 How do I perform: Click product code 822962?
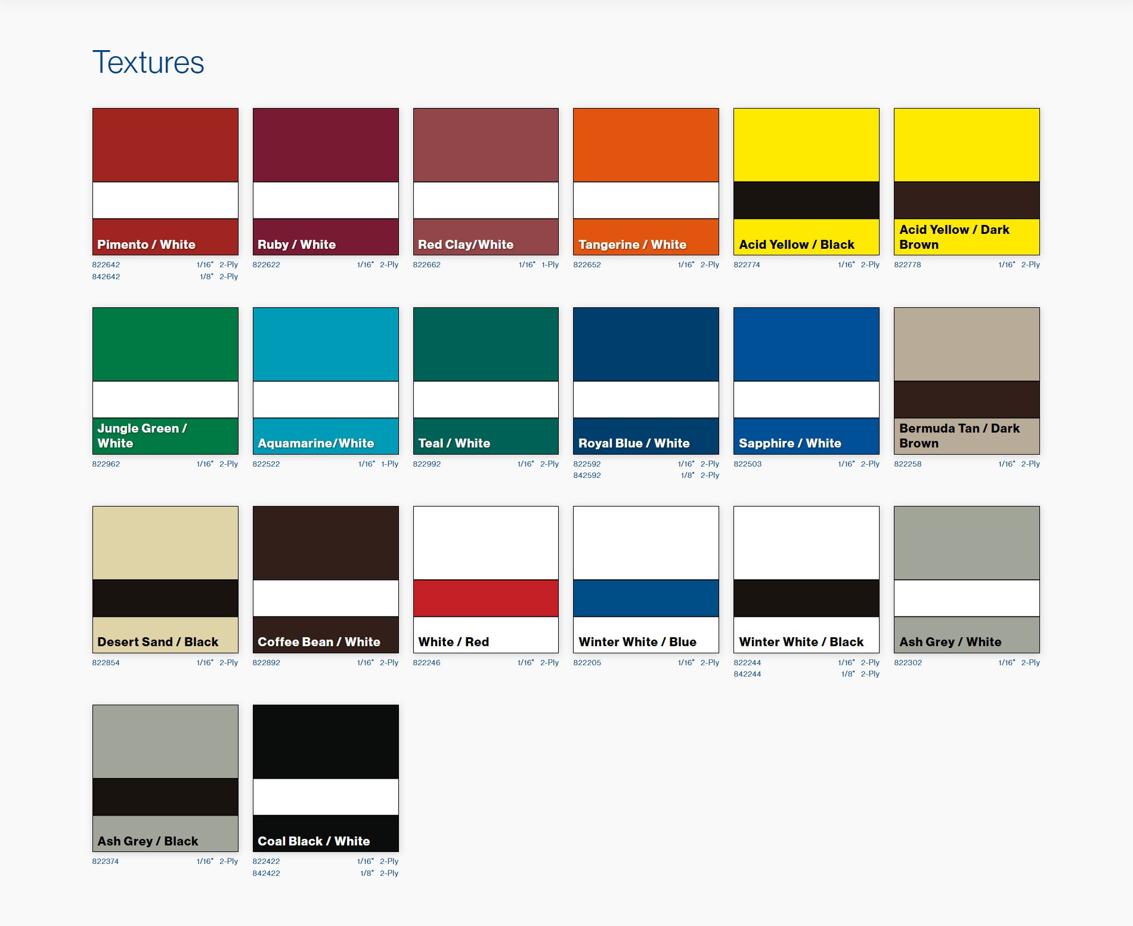(x=106, y=464)
